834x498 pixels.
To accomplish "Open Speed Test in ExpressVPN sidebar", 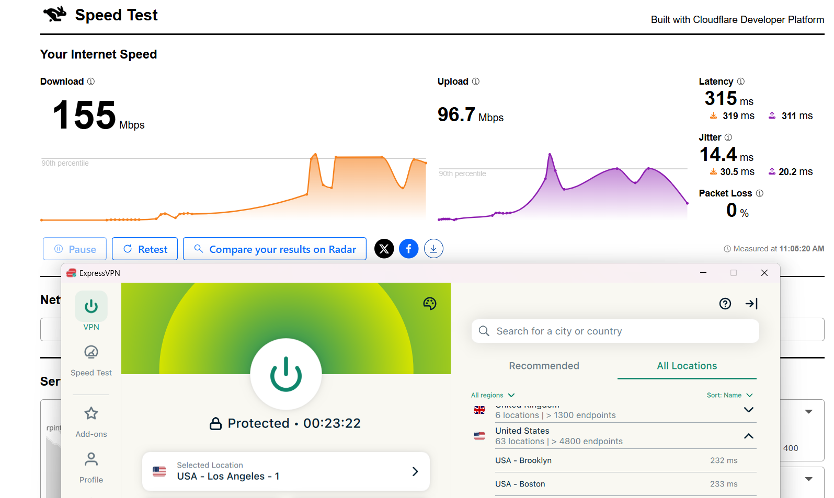I will [x=91, y=361].
